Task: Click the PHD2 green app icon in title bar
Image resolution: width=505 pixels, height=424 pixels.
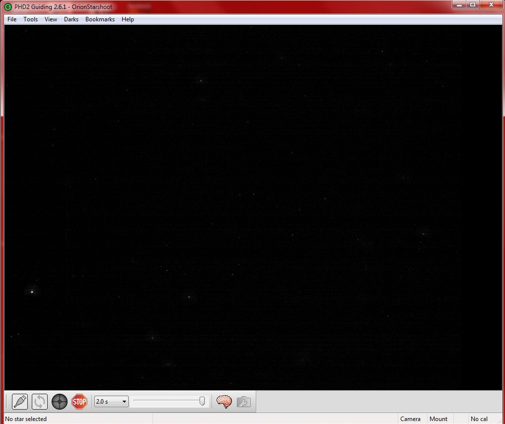Action: coord(8,6)
